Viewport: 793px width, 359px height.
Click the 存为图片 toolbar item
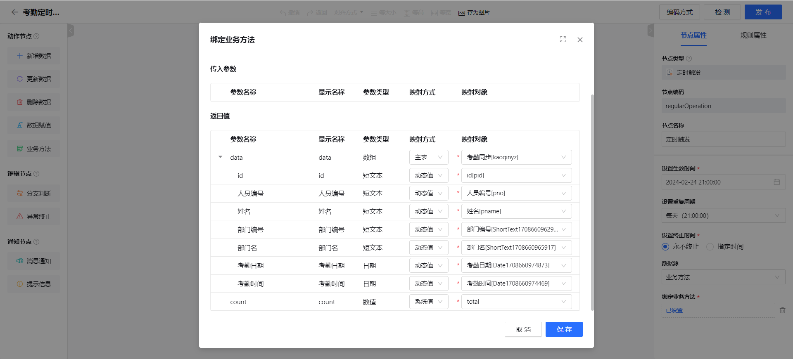(x=474, y=13)
